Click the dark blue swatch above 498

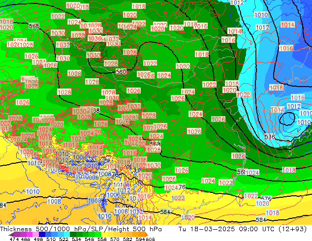42,234
